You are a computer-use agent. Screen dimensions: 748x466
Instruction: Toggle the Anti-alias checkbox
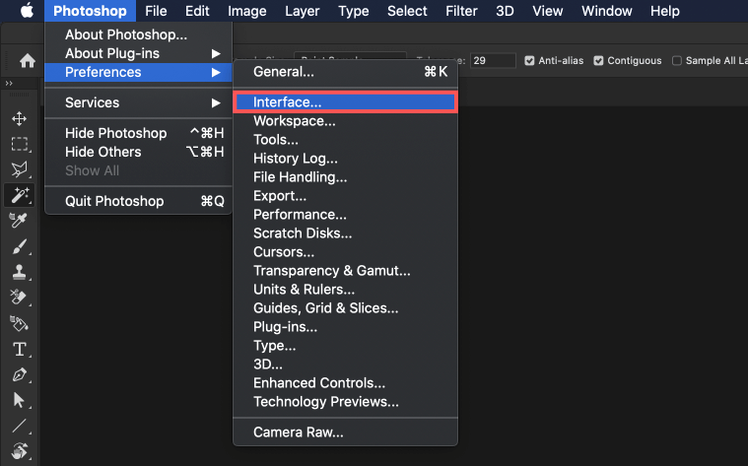point(529,60)
